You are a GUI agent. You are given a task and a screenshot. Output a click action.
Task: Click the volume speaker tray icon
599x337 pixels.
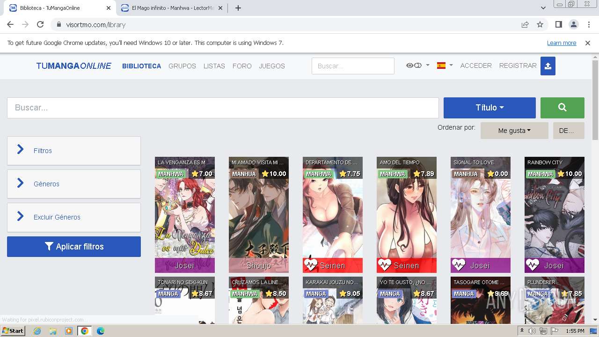point(532,331)
